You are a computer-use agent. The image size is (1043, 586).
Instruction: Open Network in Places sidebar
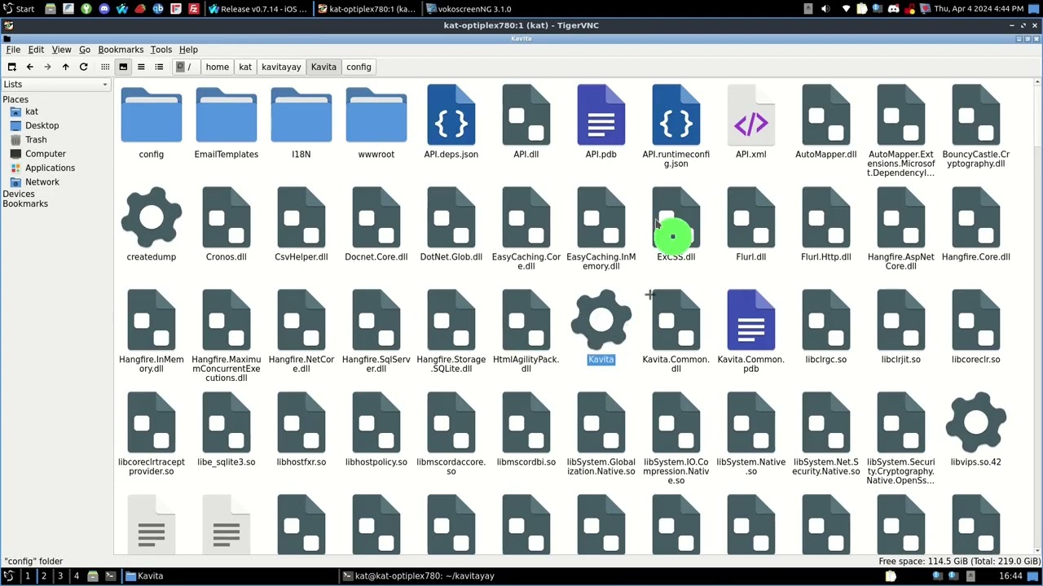42,182
